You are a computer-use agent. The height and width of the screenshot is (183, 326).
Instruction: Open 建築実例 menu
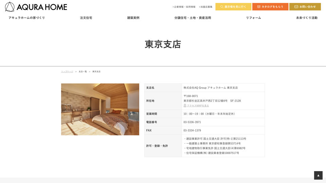click(133, 18)
